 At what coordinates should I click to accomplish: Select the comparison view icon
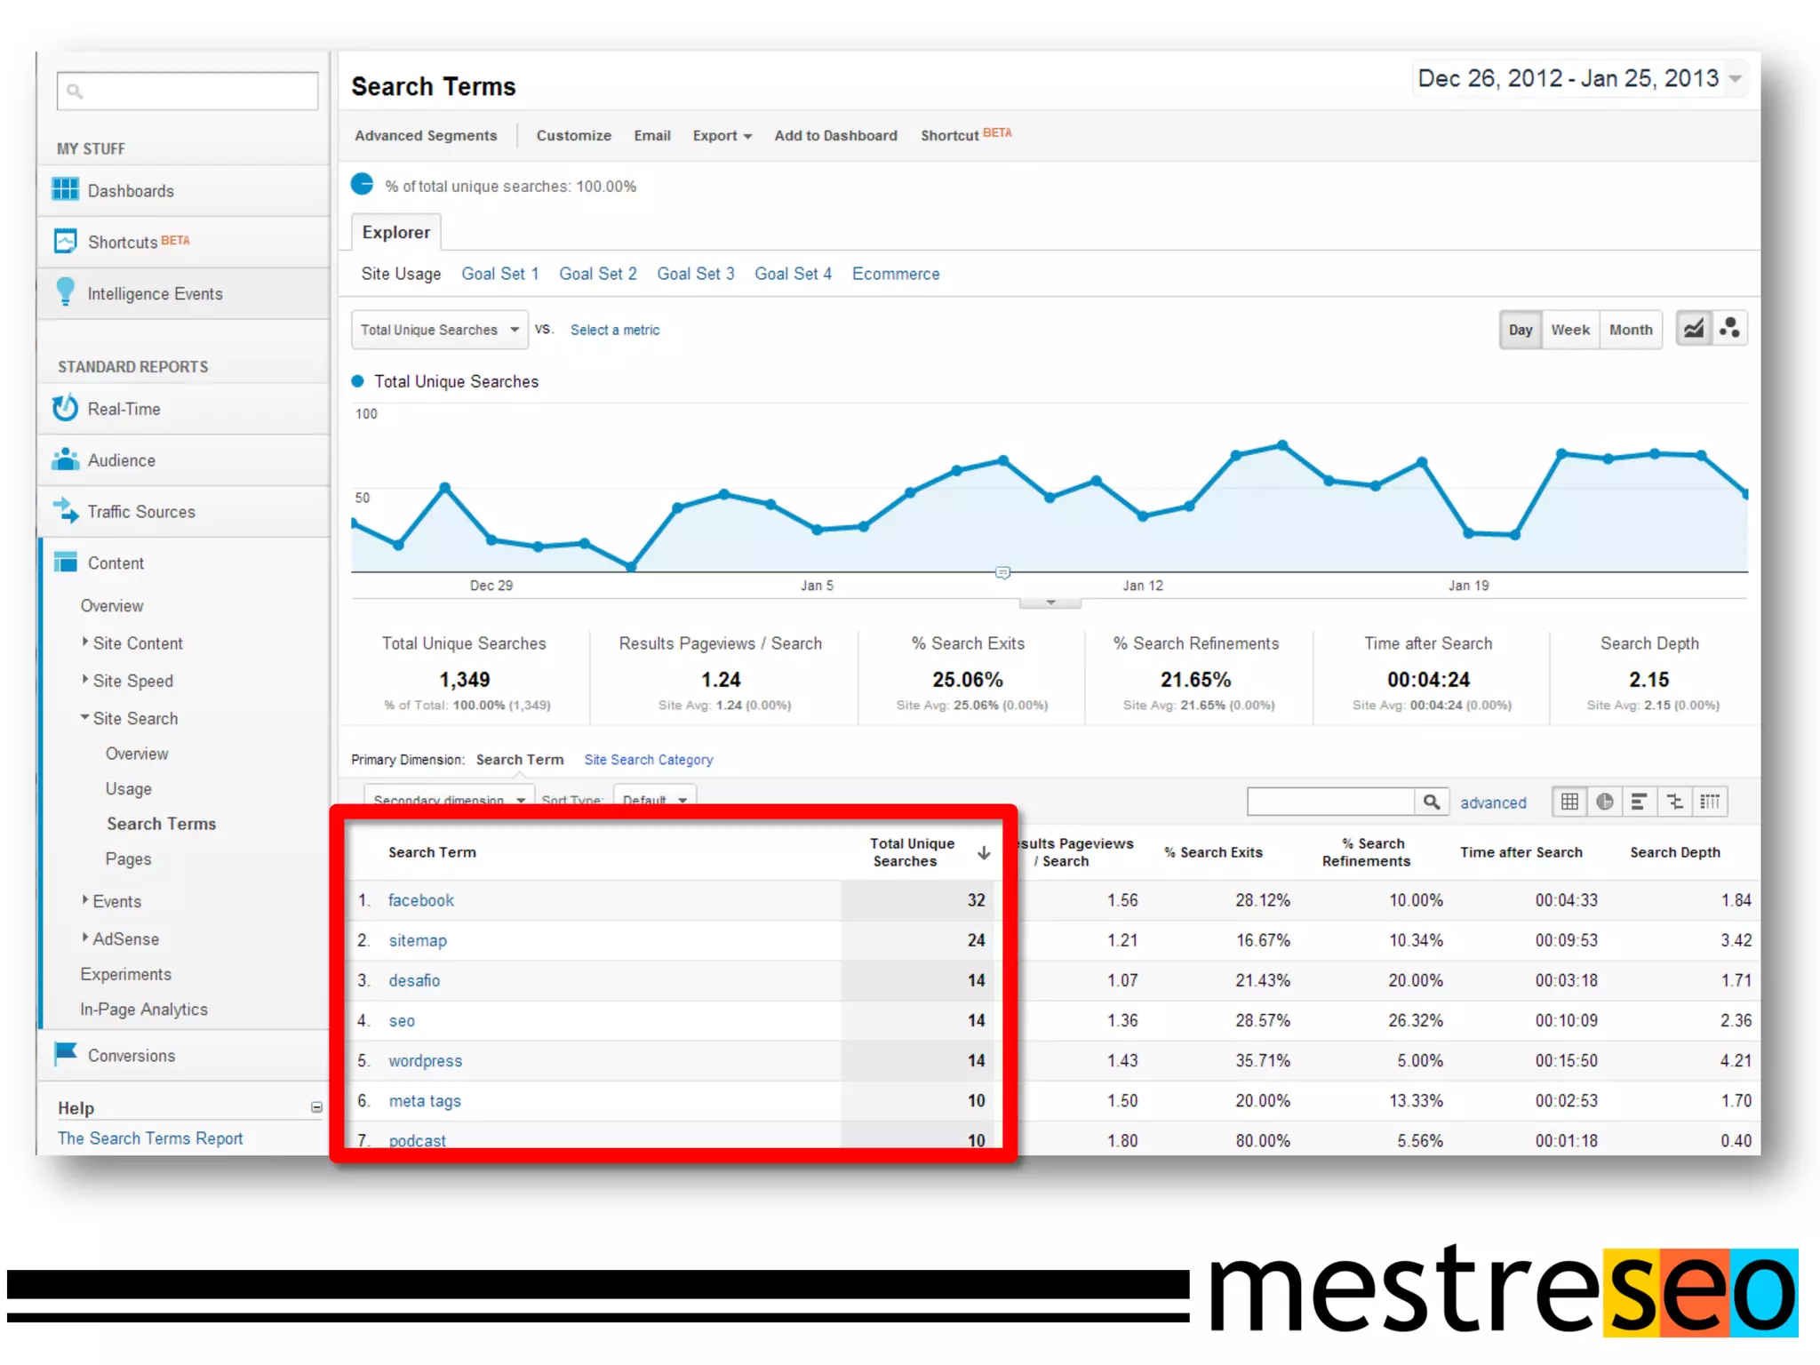(x=1675, y=802)
